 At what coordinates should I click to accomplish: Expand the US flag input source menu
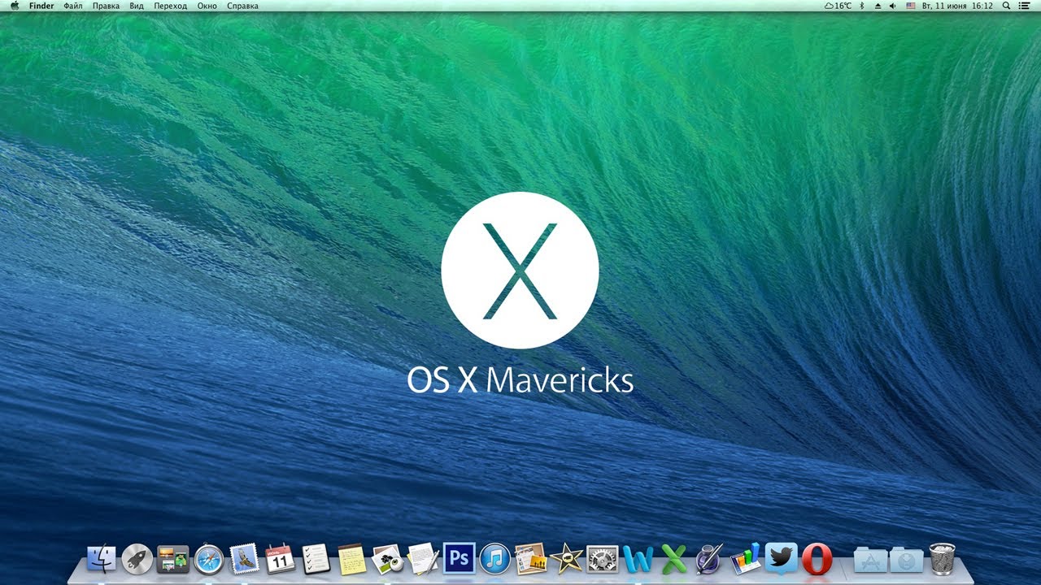tap(910, 6)
